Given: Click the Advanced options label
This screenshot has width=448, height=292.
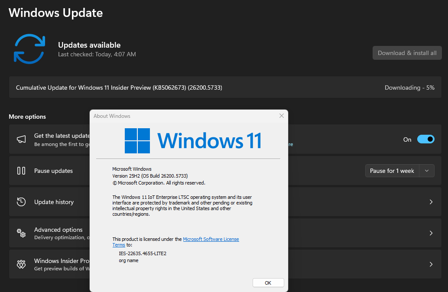Looking at the screenshot, I should 58,230.
